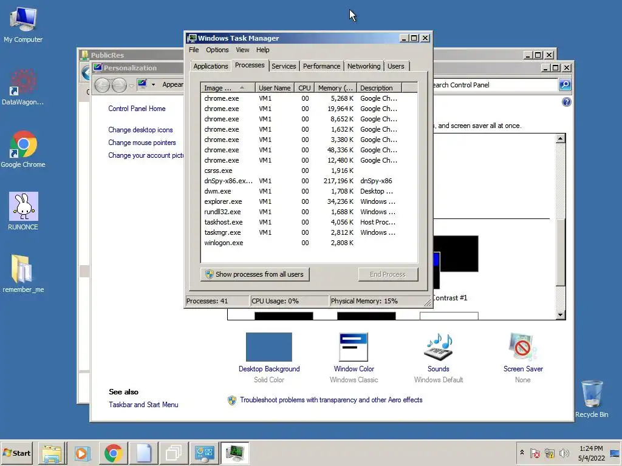Open DataWagon desktop shortcut
The height and width of the screenshot is (466, 622).
click(22, 87)
